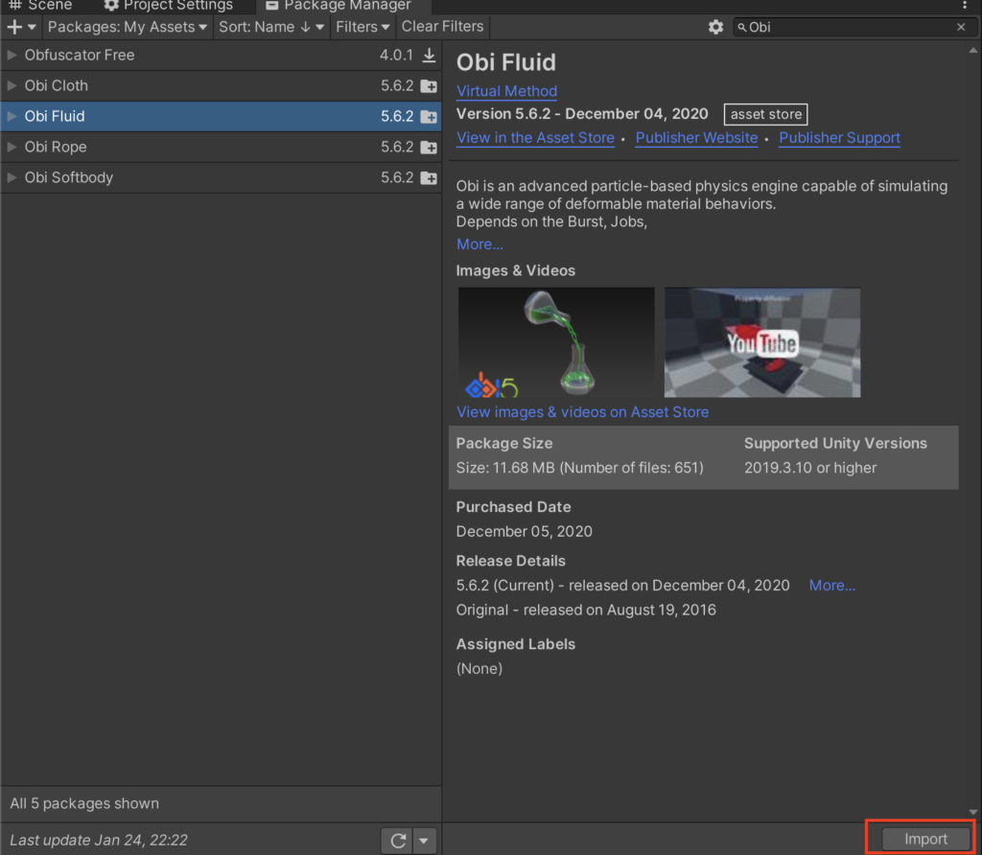The width and height of the screenshot is (982, 855).
Task: Refresh the package list
Action: pyautogui.click(x=398, y=840)
